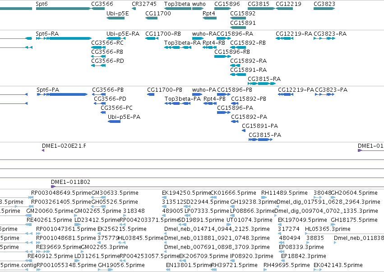Select the RE40261.5prime EST label
Image resolution: width=384 pixels, height=272 pixels.
click(49, 220)
